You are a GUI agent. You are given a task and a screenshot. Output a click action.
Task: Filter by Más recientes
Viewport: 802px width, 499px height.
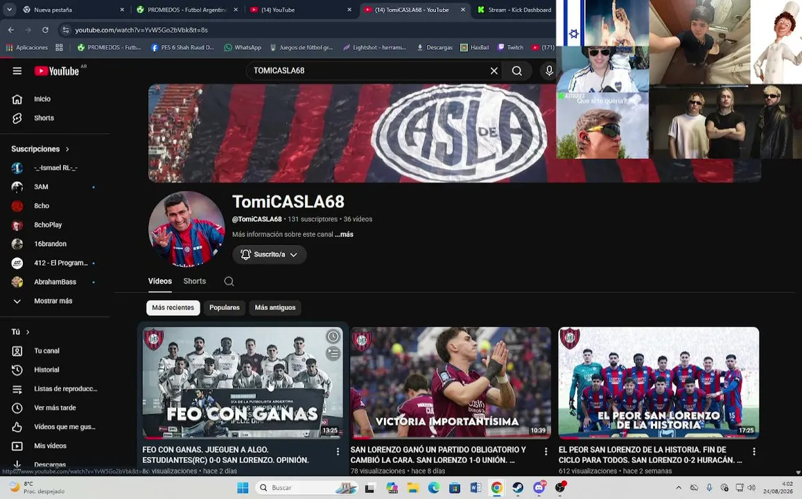pyautogui.click(x=173, y=308)
